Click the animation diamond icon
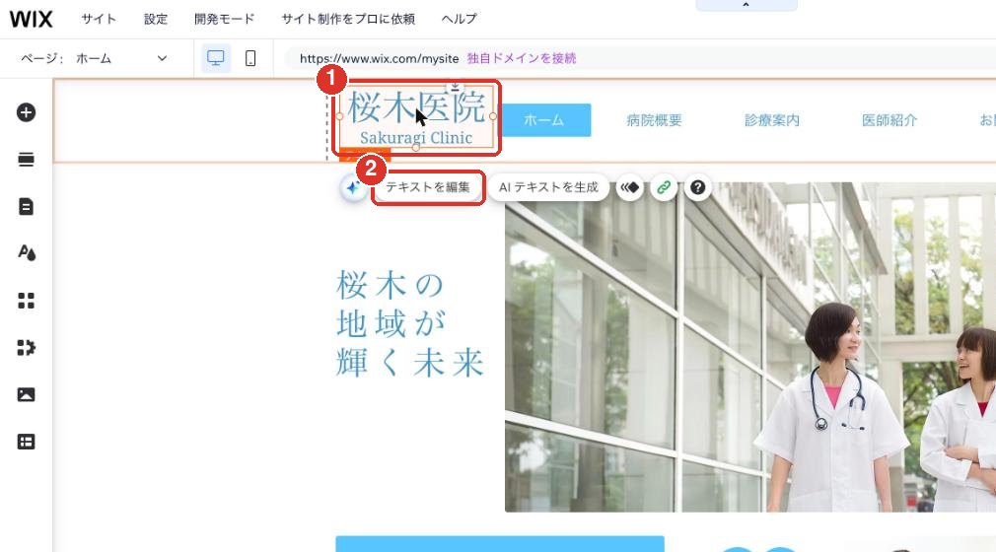Viewport: 996px width, 552px height. pyautogui.click(x=629, y=187)
